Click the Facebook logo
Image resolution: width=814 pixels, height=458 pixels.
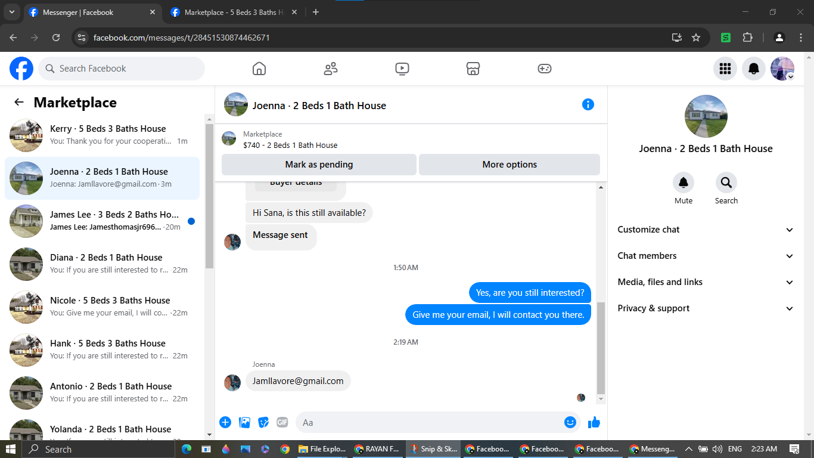coord(21,69)
